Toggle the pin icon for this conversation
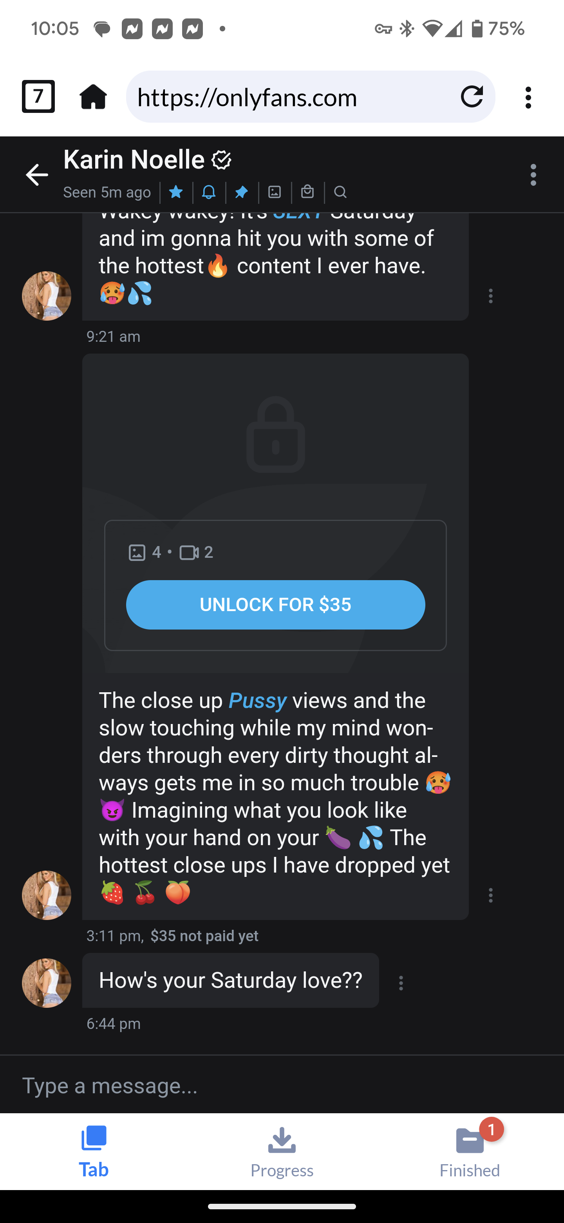564x1223 pixels. [x=241, y=192]
